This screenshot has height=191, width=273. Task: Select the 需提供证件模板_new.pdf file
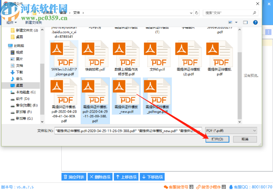[126, 96]
